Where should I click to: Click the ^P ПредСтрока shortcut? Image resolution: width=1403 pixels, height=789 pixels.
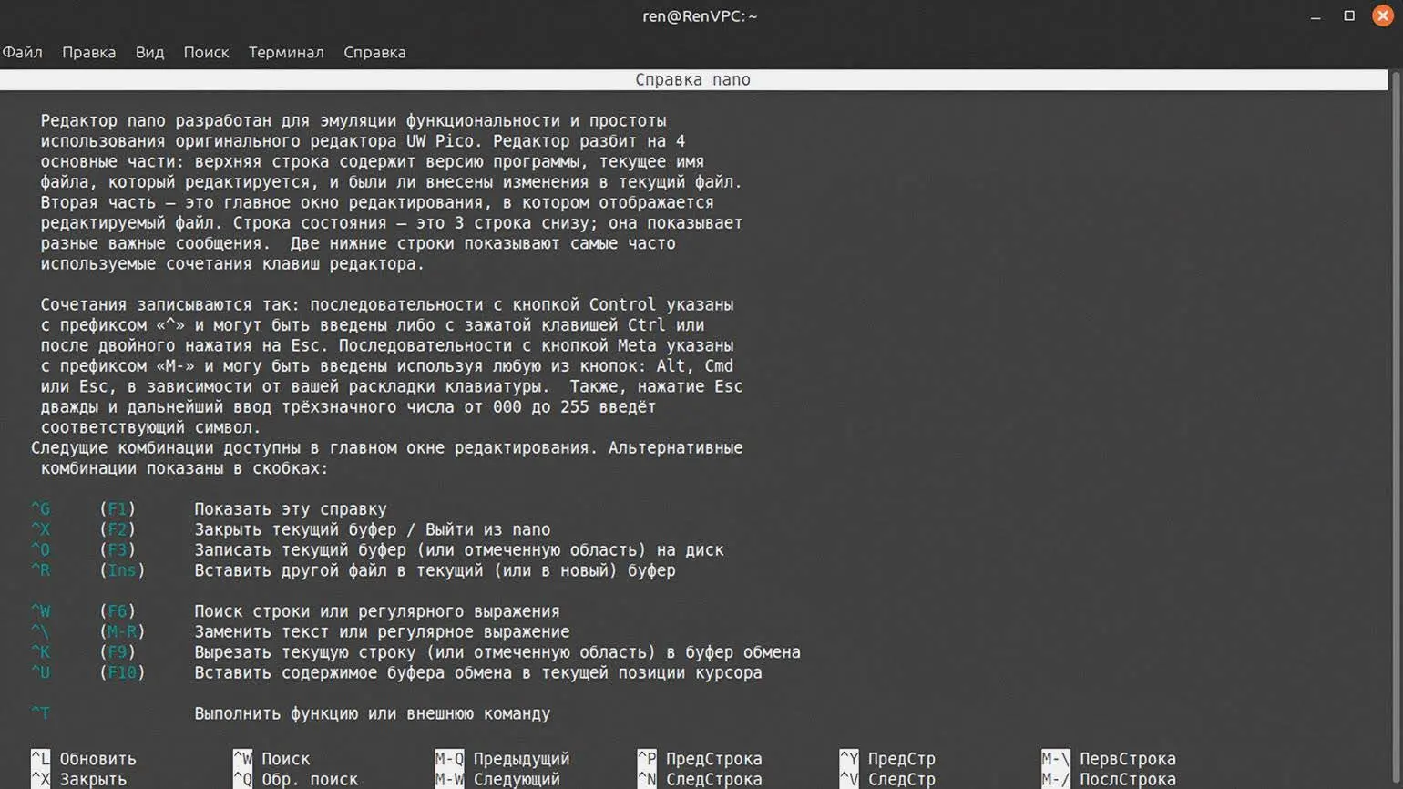(700, 759)
